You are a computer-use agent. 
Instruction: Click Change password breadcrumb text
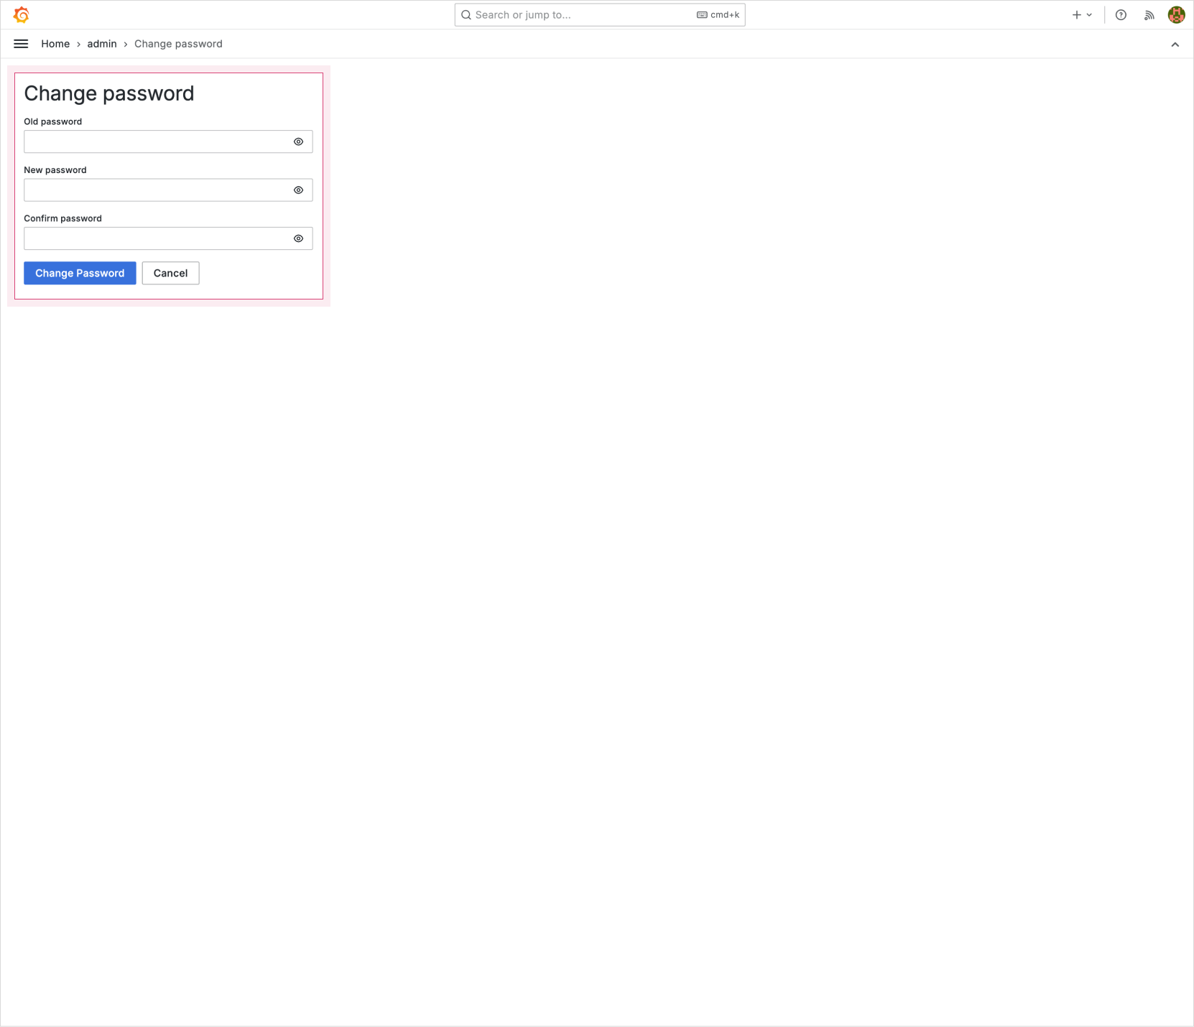click(178, 44)
